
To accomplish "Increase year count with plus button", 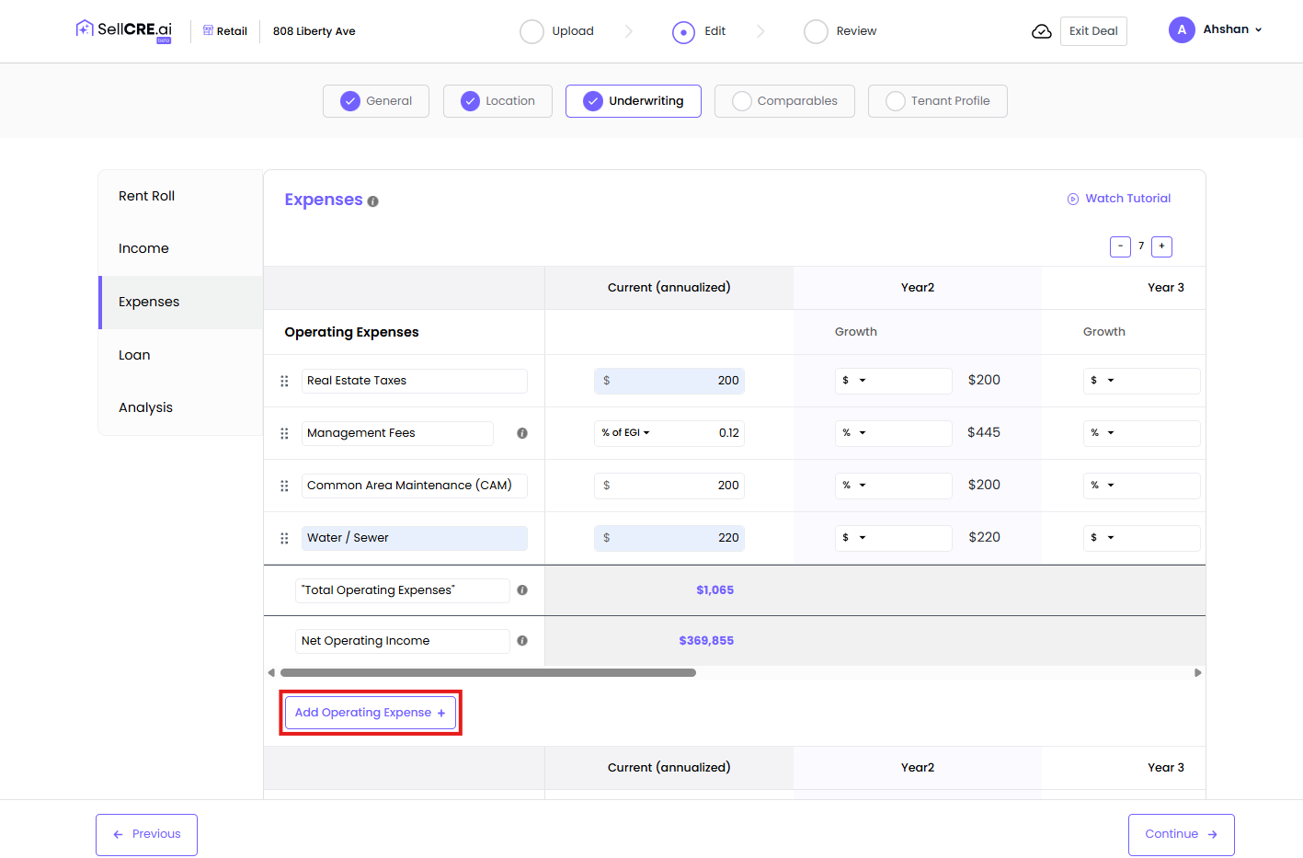I will 1161,246.
